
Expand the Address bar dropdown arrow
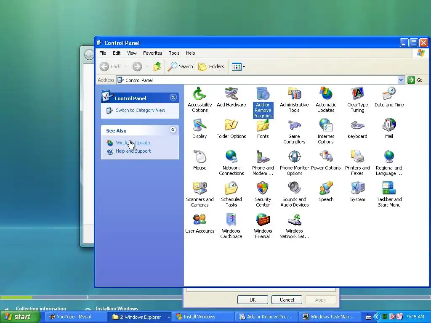(x=401, y=80)
